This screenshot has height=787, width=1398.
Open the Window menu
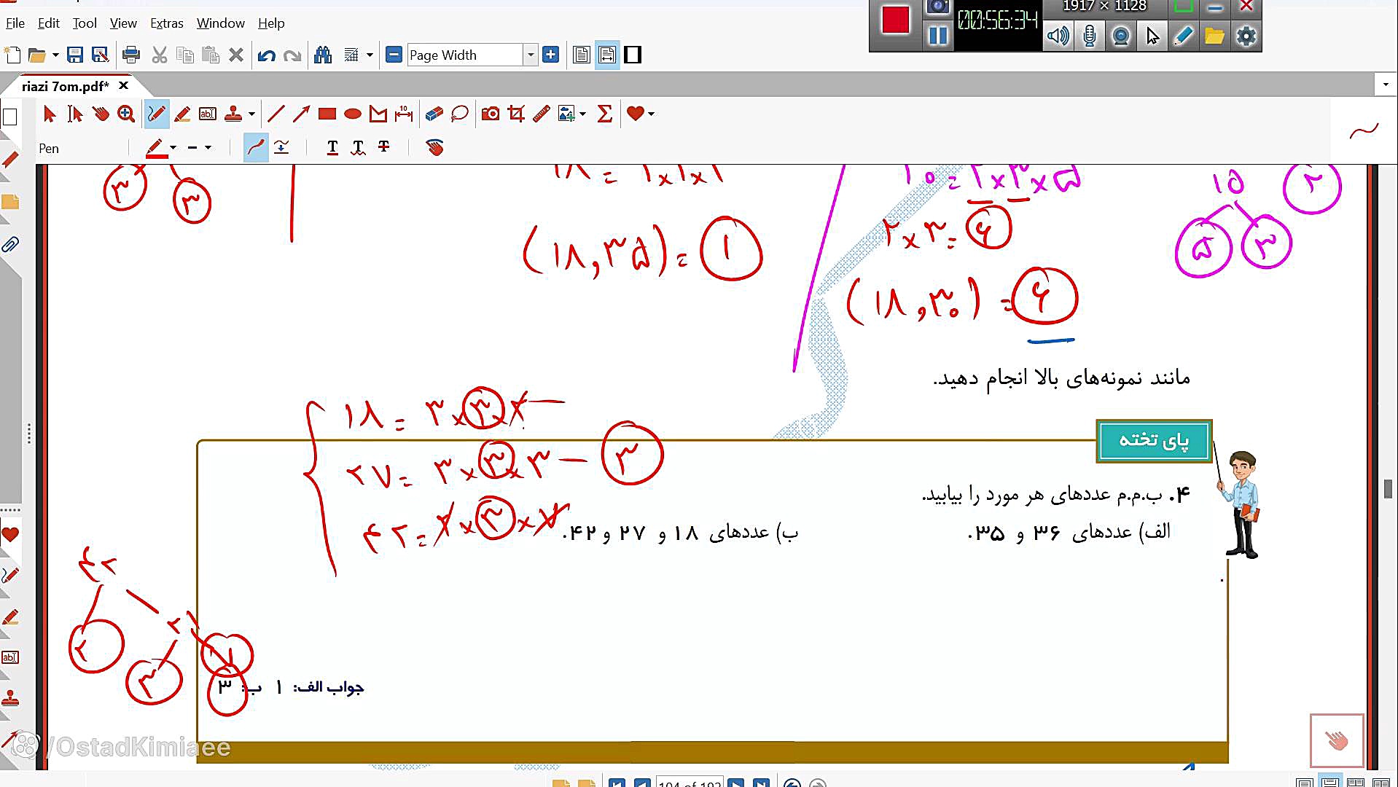pyautogui.click(x=221, y=23)
